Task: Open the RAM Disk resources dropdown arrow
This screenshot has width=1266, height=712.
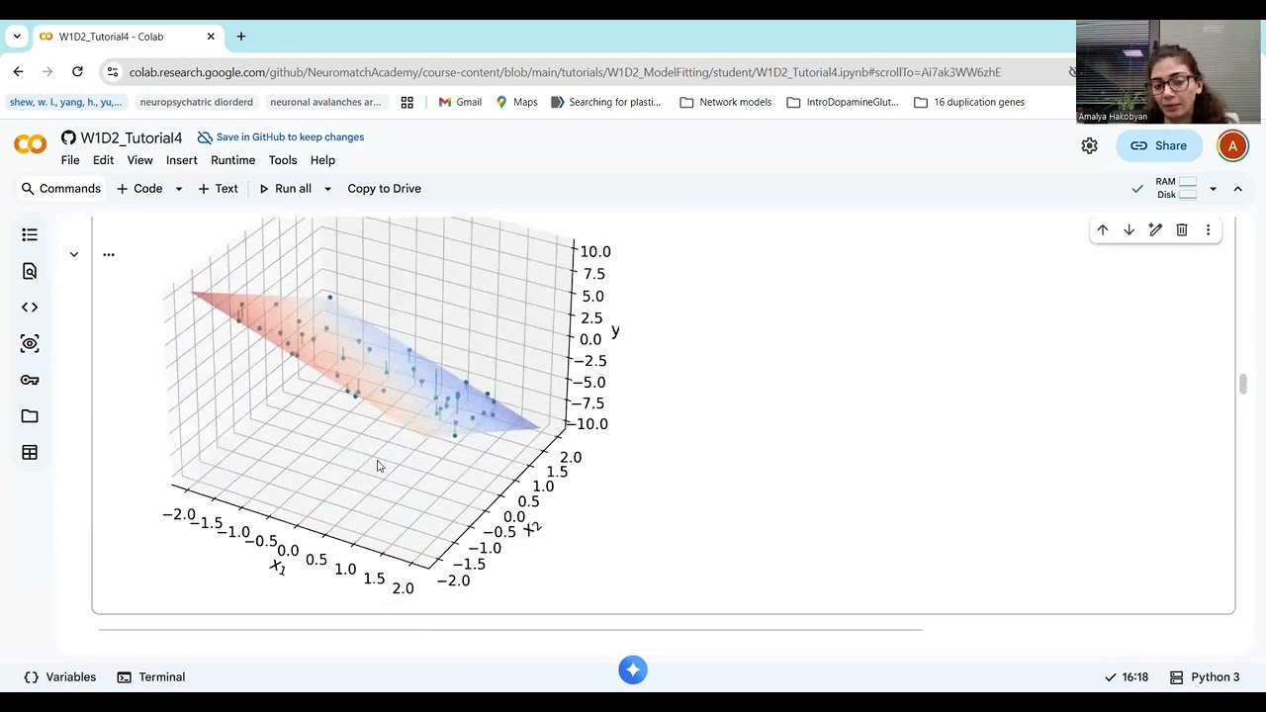Action: coord(1213,189)
